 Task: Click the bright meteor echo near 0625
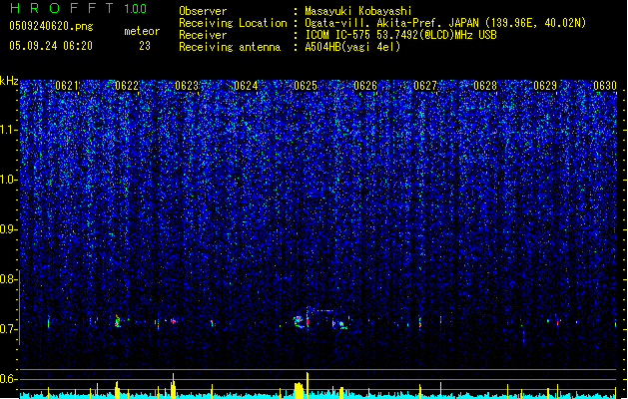299,322
